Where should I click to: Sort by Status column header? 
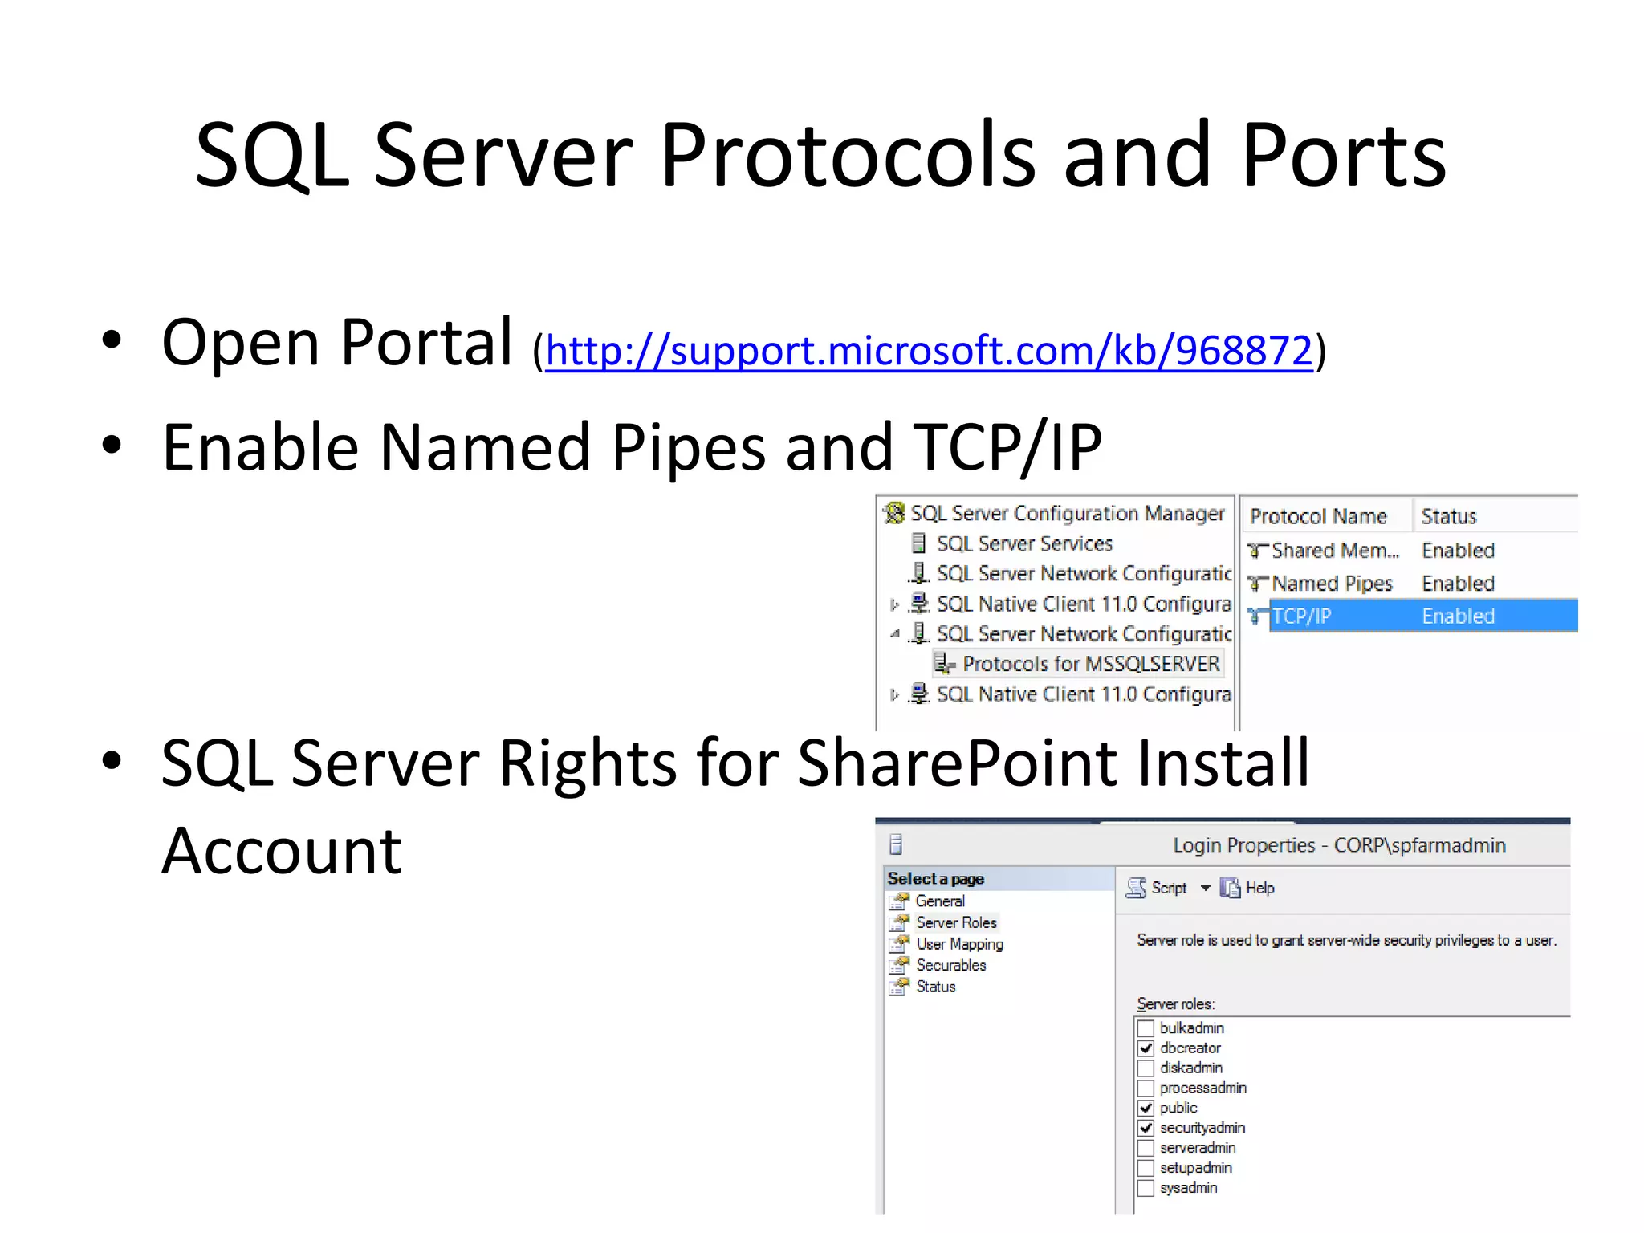tap(1495, 516)
